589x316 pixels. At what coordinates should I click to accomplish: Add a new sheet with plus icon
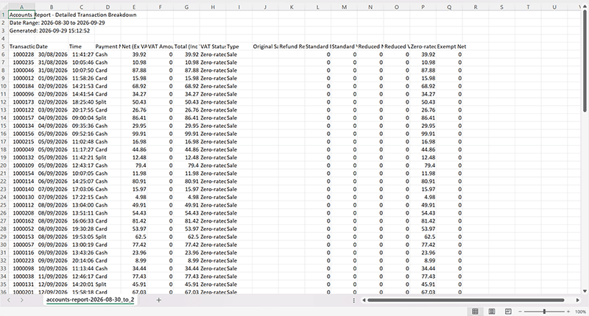[x=158, y=300]
